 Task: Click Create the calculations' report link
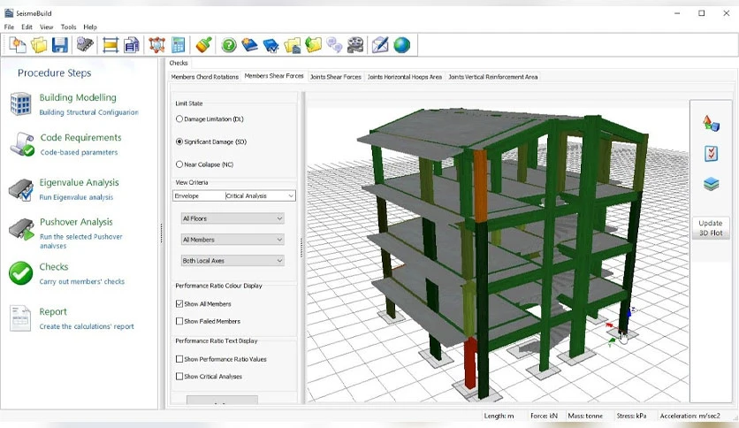coord(87,326)
